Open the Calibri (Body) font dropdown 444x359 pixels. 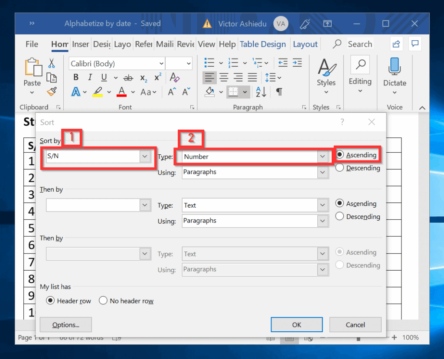tap(161, 63)
